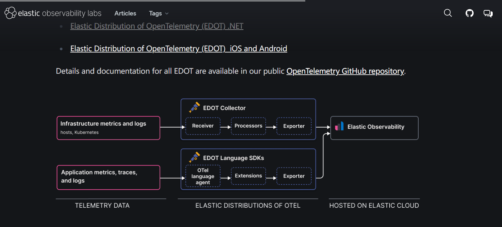Expand the Tags dropdown menu
Viewport: 502px width, 227px height.
click(159, 14)
